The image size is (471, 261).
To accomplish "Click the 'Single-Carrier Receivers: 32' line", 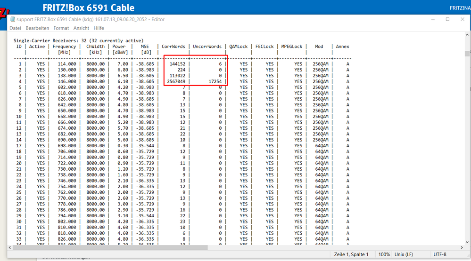I will 78,40.
